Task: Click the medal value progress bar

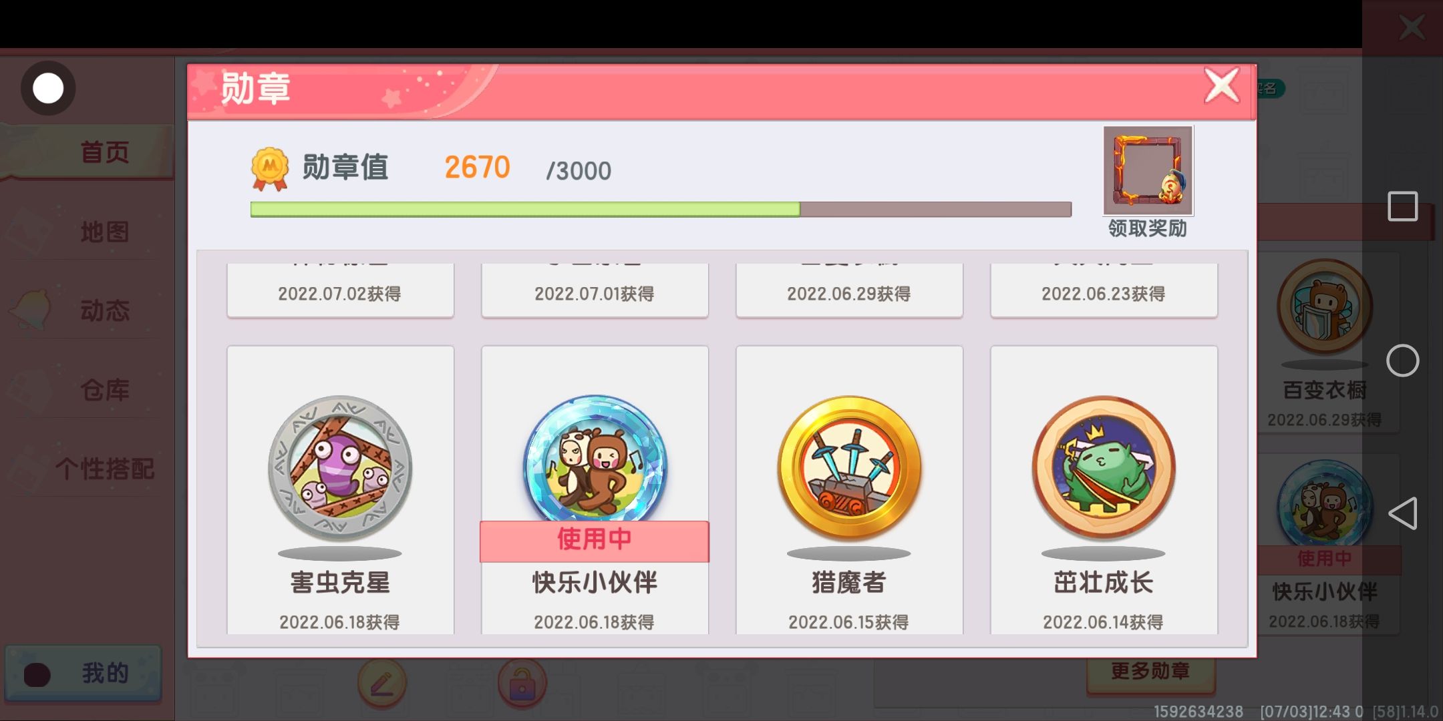Action: pyautogui.click(x=661, y=210)
